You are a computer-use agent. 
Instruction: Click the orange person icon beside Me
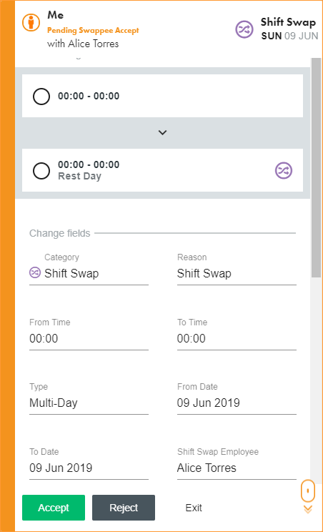(31, 22)
